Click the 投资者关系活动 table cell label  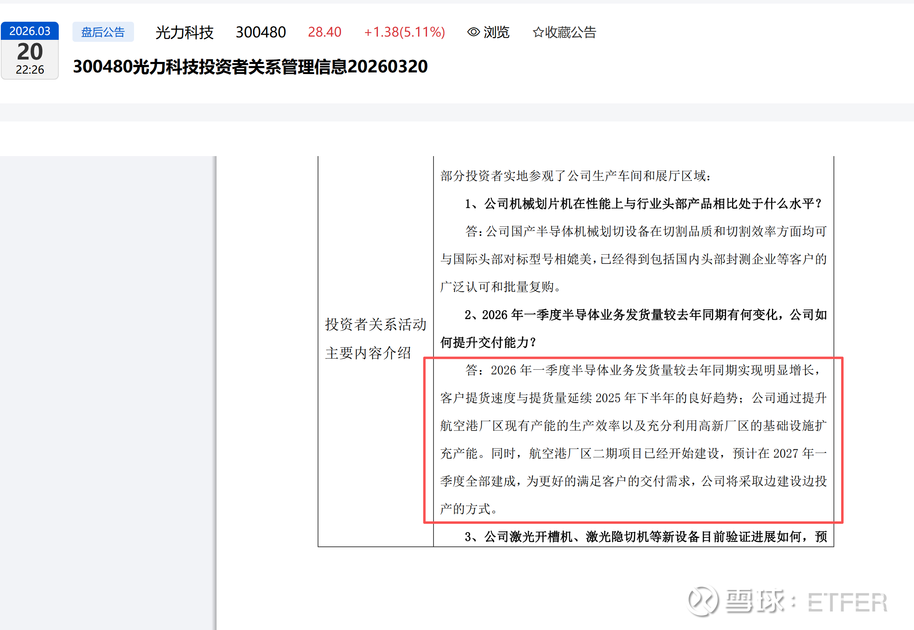coord(375,324)
